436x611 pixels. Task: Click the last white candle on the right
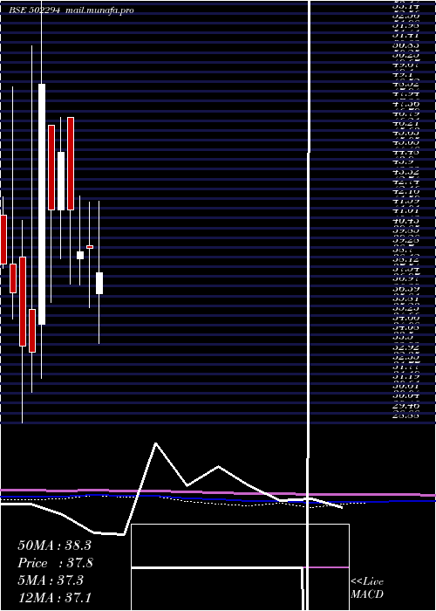[x=99, y=283]
